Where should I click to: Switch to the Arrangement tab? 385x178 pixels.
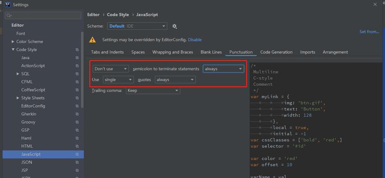(335, 52)
